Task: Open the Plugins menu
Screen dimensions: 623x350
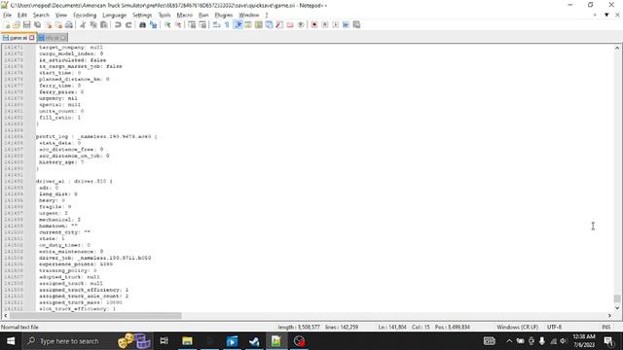Action: pyautogui.click(x=224, y=16)
